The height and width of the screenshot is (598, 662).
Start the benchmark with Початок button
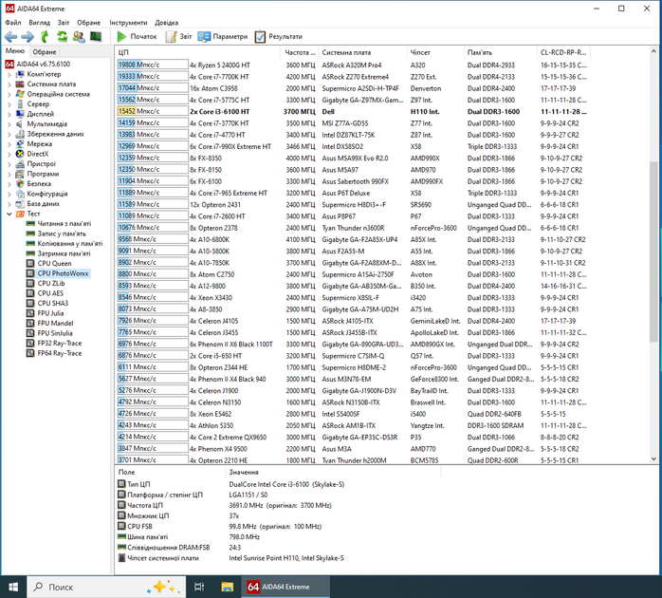(x=137, y=37)
